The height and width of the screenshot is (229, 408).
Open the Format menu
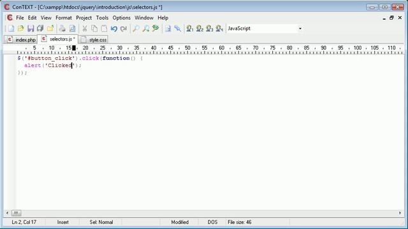[x=64, y=18]
